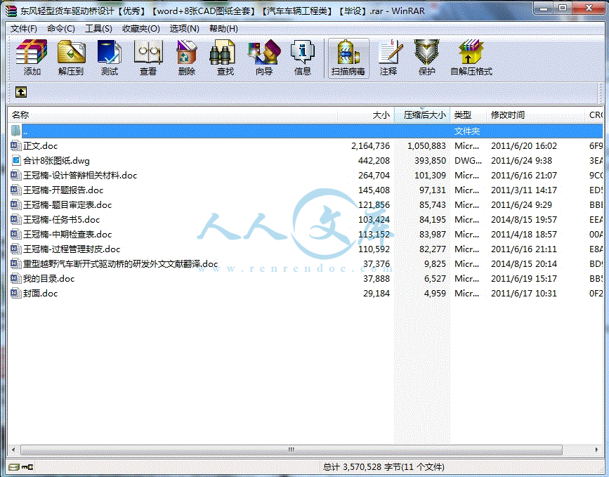
Task: Sort by Packed Size (压缩后大小) header
Action: (422, 115)
